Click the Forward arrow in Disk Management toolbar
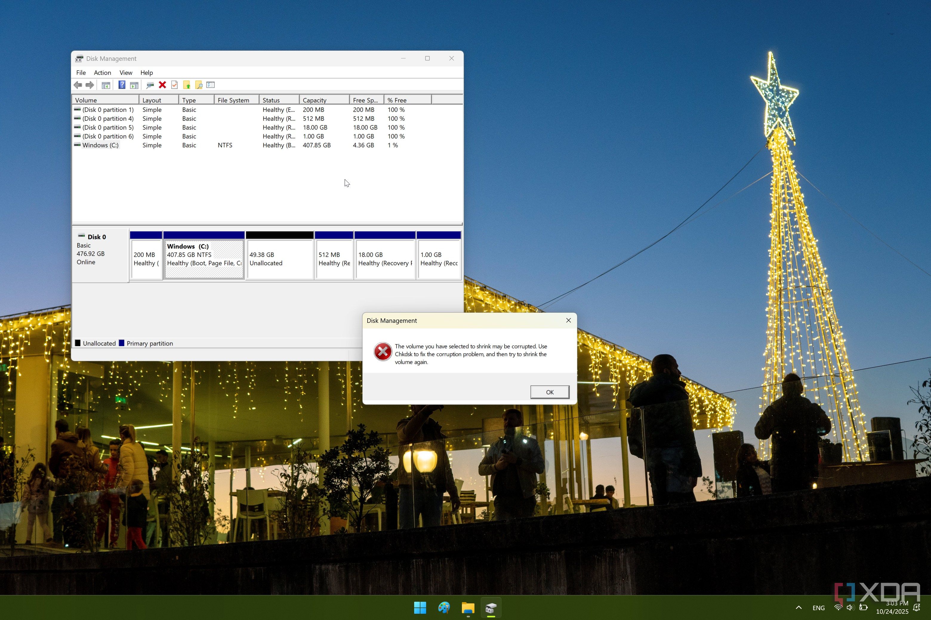 (90, 85)
